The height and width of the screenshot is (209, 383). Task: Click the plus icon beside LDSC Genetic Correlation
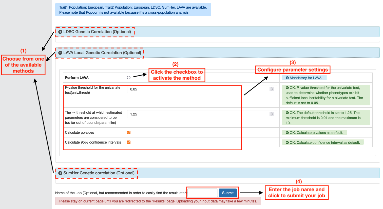[x=60, y=32]
